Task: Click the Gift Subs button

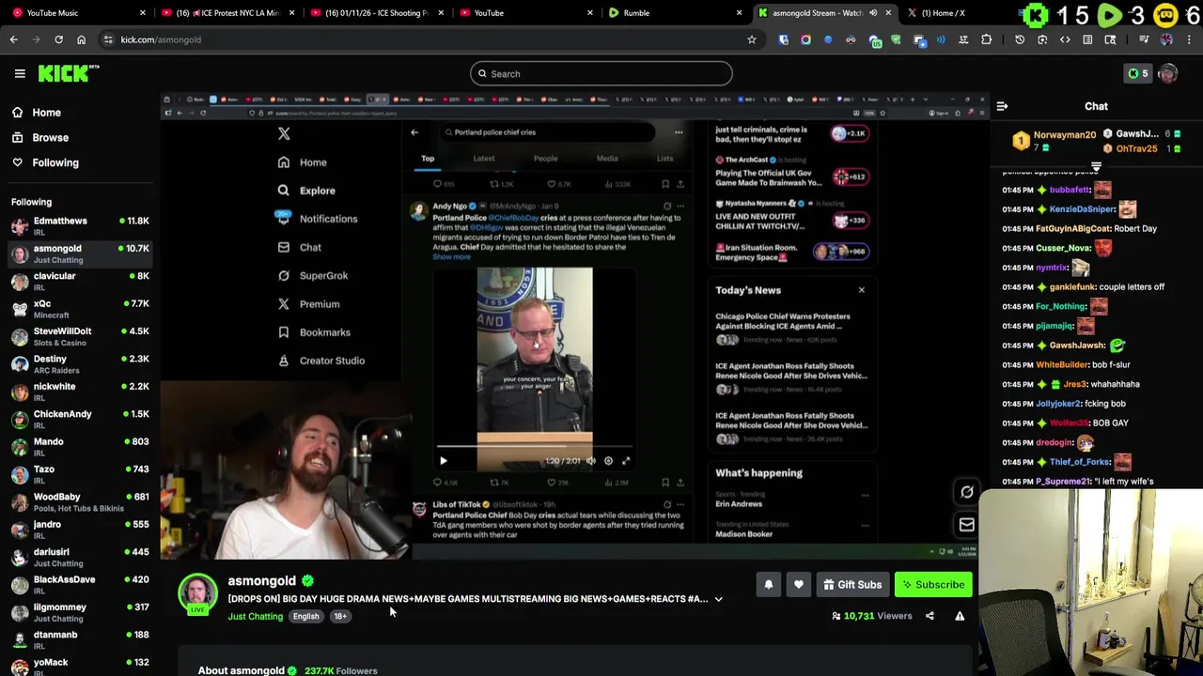Action: (852, 585)
